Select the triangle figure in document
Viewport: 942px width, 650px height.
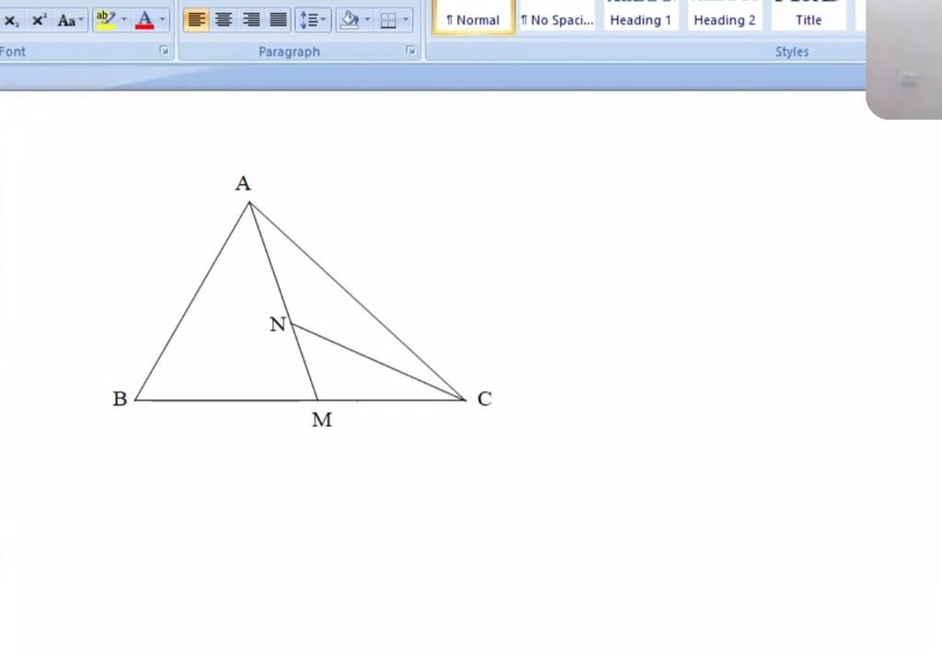tap(302, 301)
